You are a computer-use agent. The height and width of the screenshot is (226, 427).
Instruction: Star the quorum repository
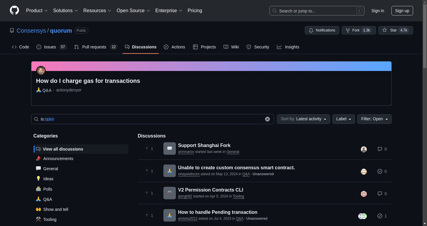pos(396,30)
